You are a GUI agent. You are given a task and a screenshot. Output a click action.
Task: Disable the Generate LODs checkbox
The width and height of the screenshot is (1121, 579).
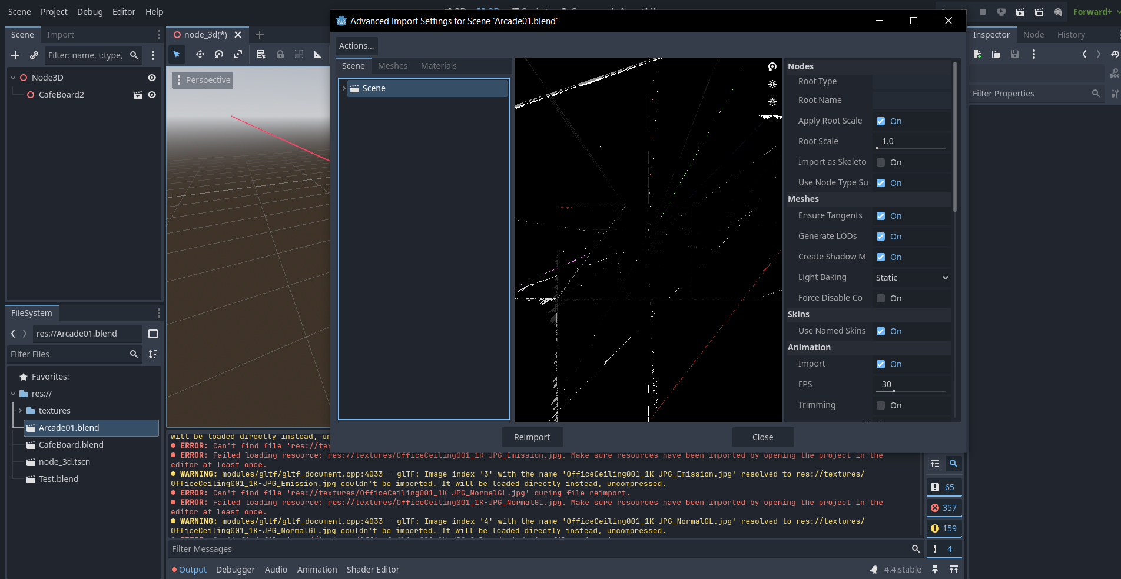[x=881, y=237]
